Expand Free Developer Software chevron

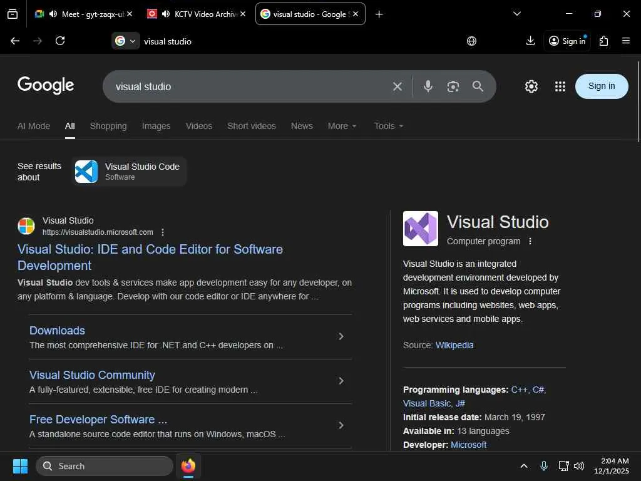tap(341, 425)
